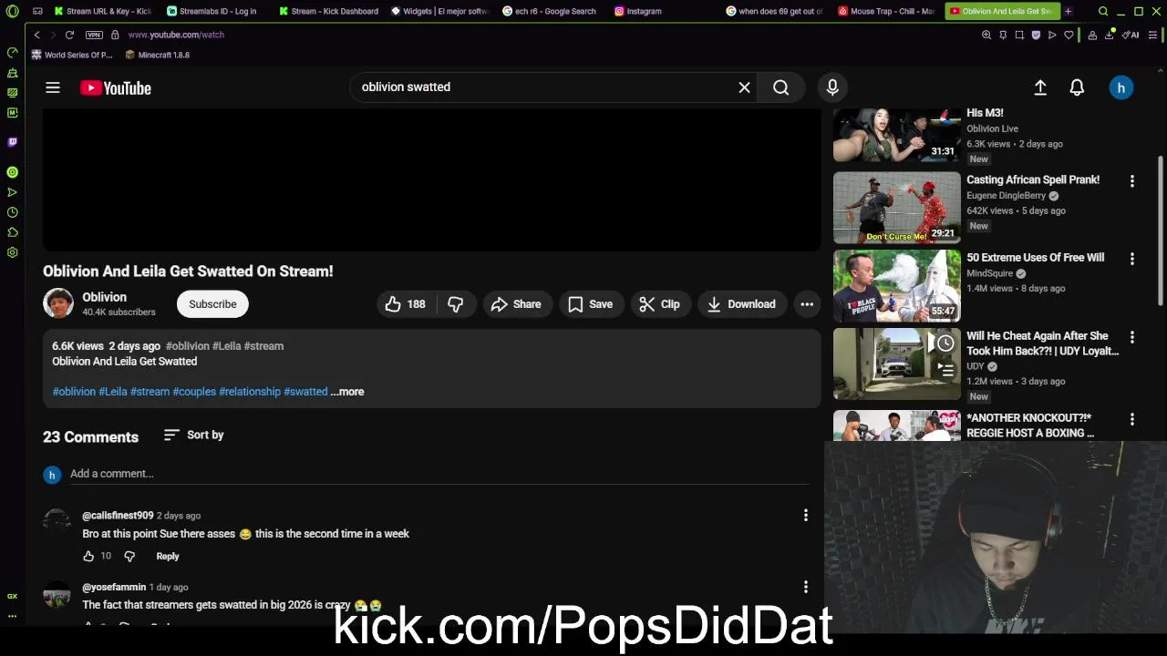Open the Oblivion channel name link

point(104,297)
